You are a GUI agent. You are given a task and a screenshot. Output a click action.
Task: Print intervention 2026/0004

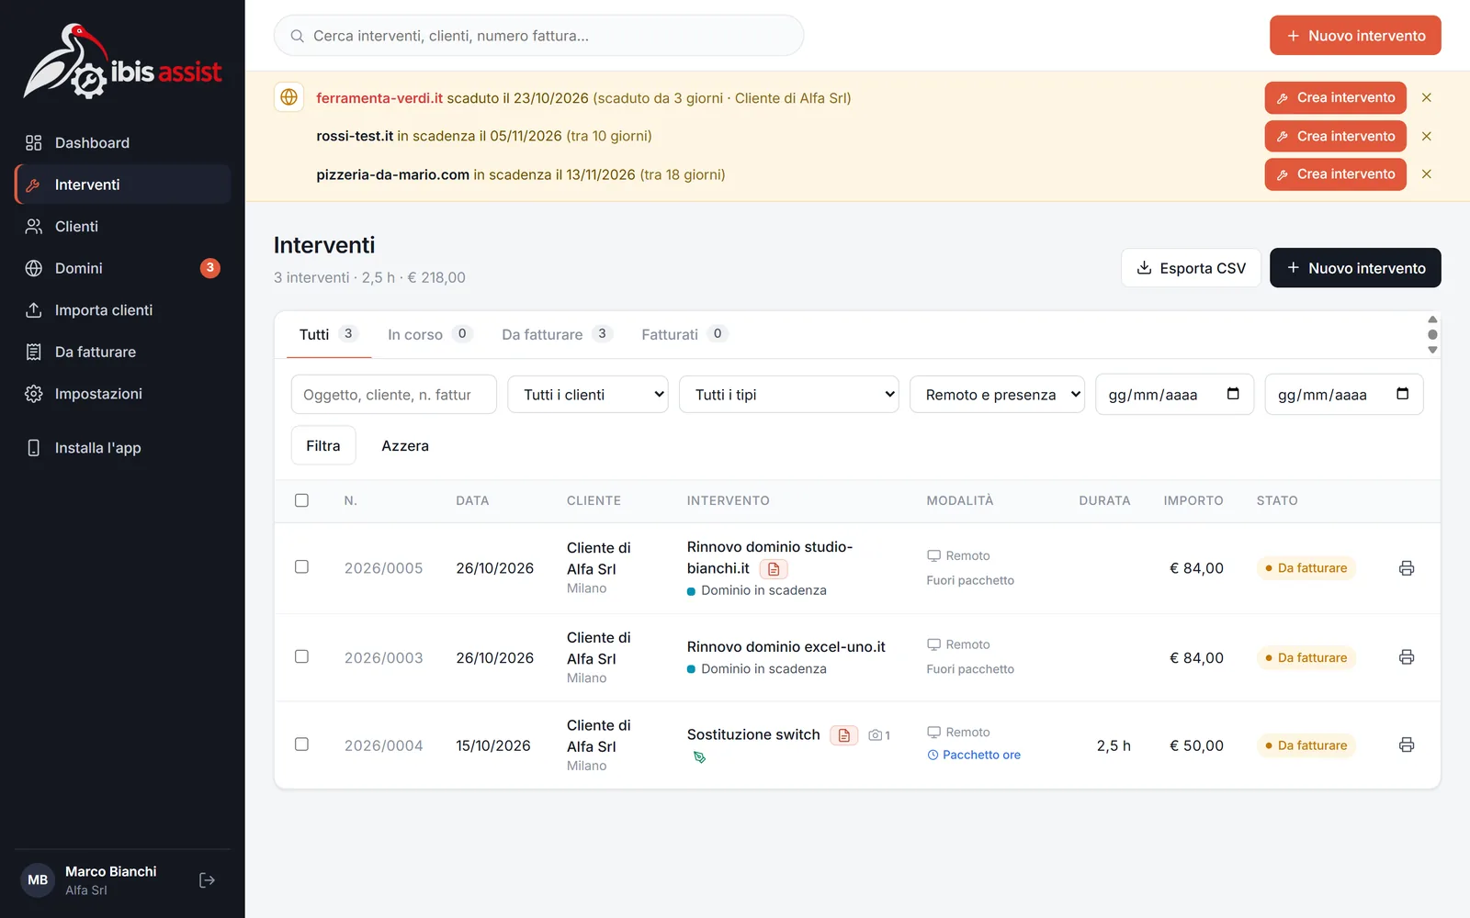pyautogui.click(x=1407, y=745)
